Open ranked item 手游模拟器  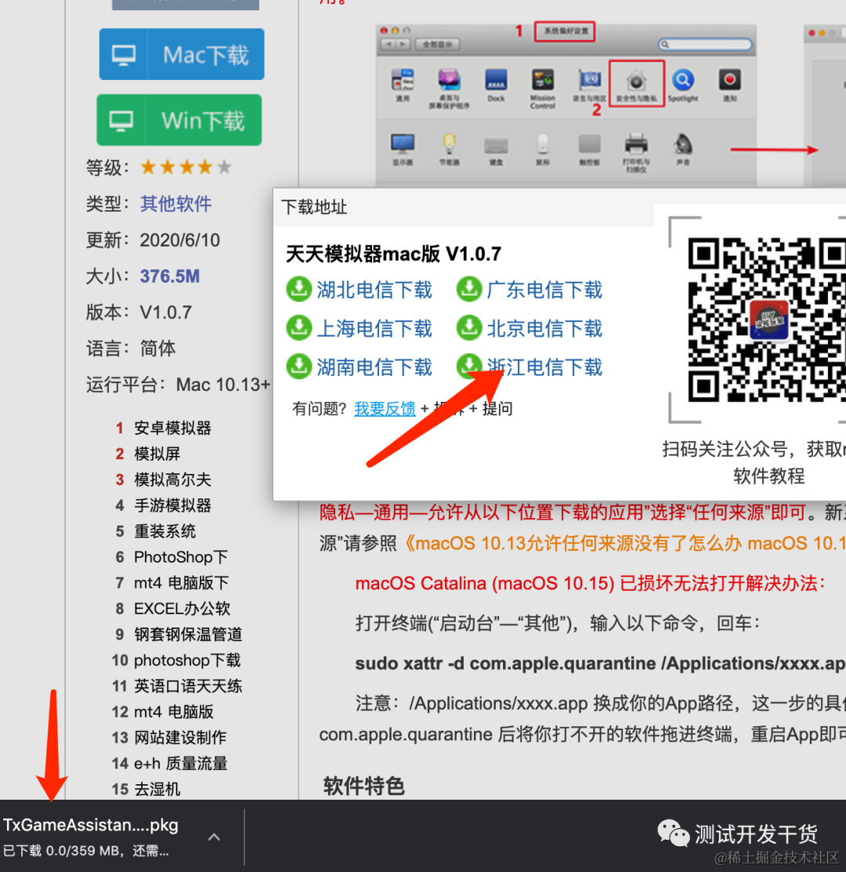[172, 505]
